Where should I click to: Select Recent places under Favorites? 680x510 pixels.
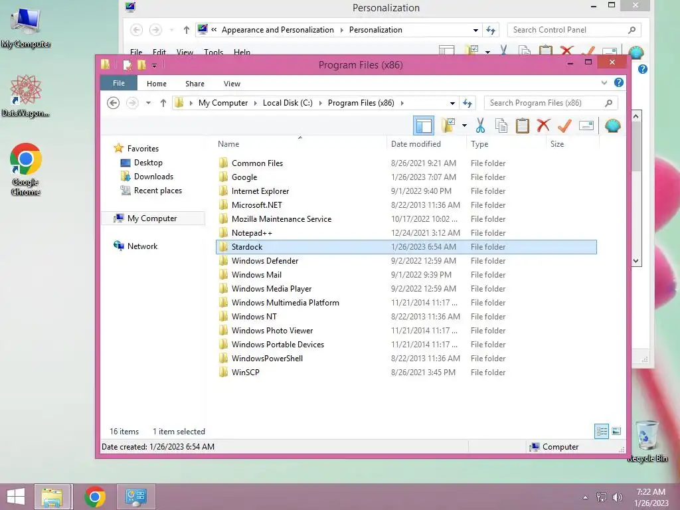click(158, 191)
